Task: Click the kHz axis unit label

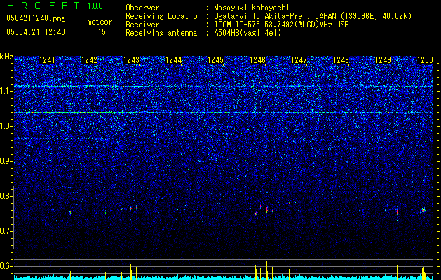Action: click(6, 57)
